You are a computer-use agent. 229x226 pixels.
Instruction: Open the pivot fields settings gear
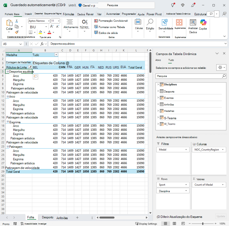point(221,68)
